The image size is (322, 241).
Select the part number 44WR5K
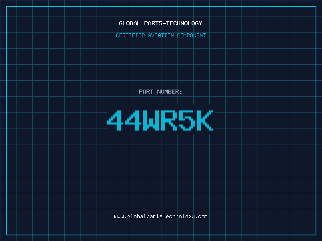click(160, 120)
